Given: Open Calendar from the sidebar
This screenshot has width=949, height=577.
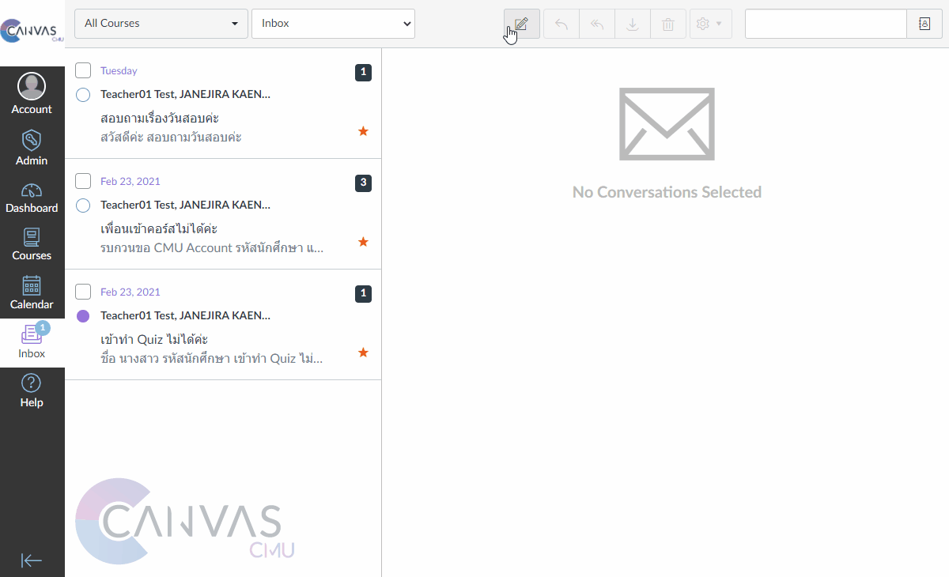Looking at the screenshot, I should (x=32, y=292).
